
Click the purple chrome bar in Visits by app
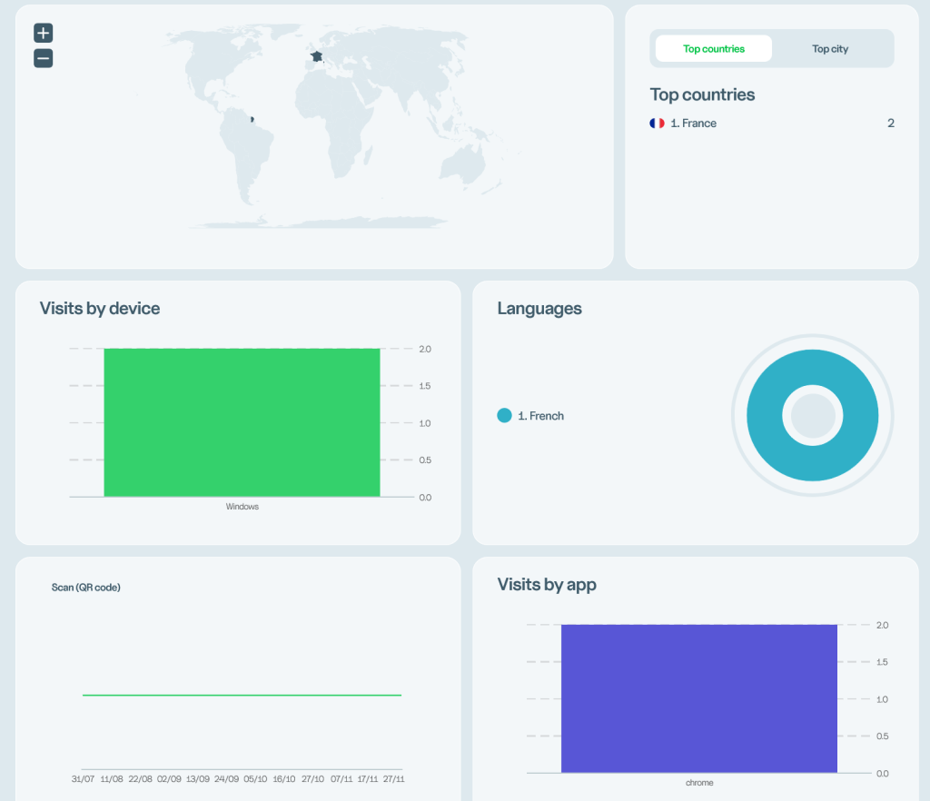click(698, 697)
